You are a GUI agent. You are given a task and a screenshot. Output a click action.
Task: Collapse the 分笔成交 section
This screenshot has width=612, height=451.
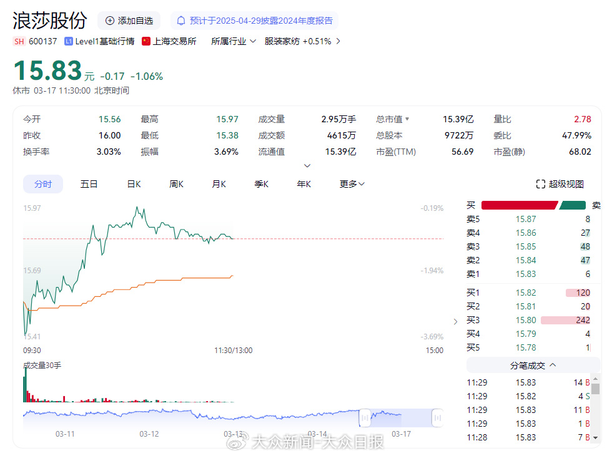tap(533, 366)
